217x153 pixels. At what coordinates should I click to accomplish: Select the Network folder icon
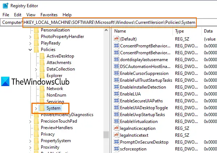click(x=42, y=89)
